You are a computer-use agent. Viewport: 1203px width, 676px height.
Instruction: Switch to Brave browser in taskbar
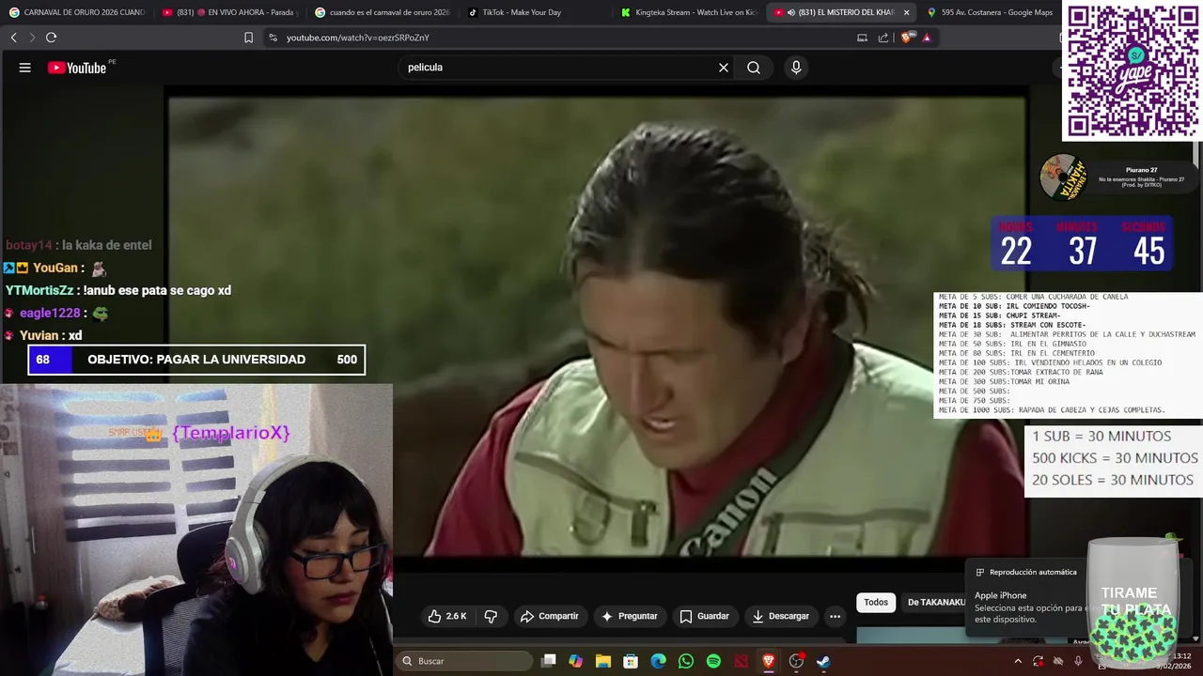click(x=769, y=661)
